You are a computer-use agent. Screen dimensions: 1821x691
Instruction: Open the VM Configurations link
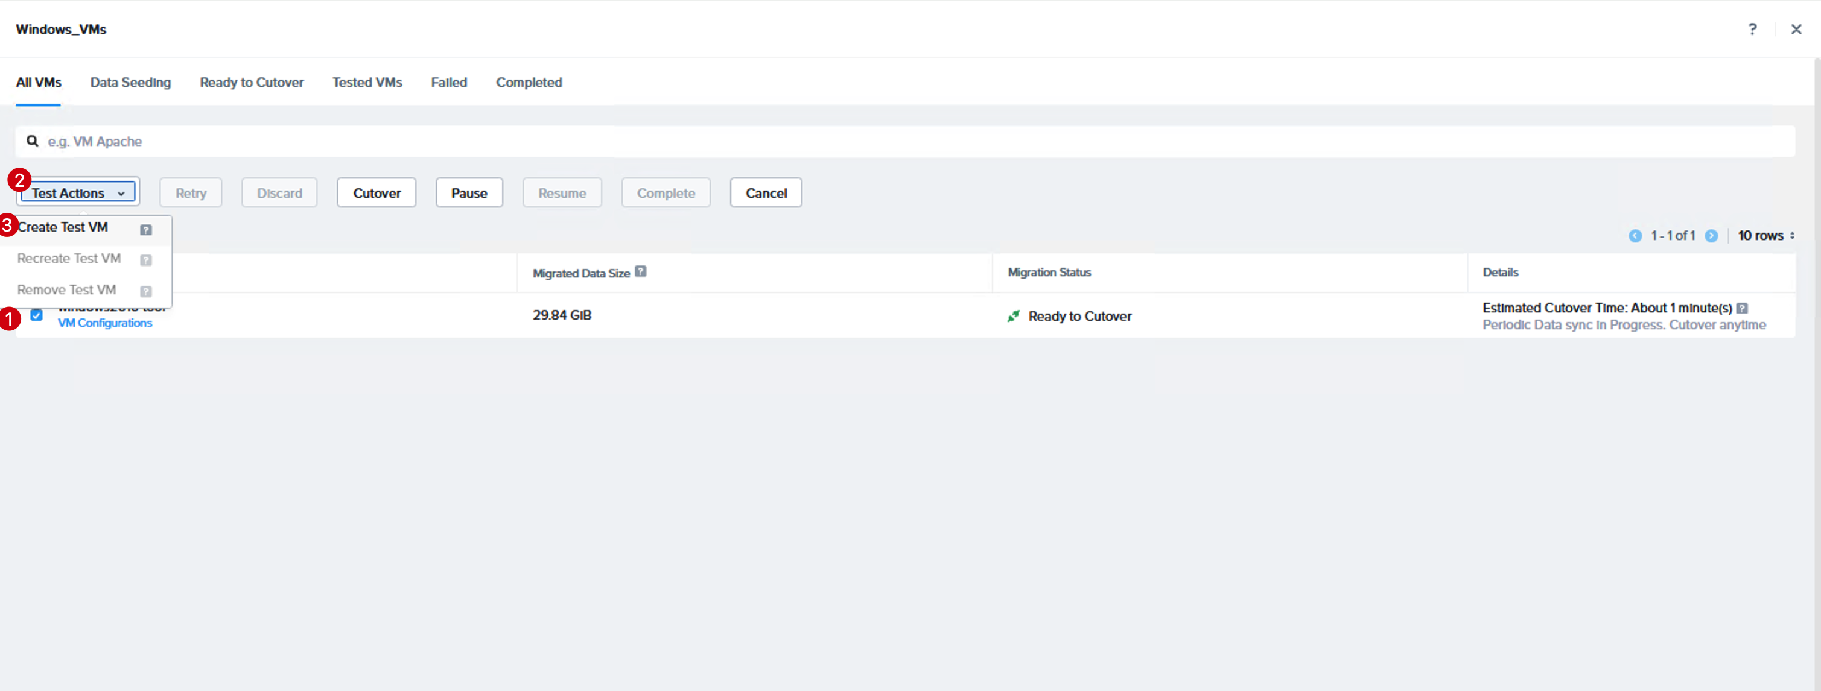(x=104, y=323)
